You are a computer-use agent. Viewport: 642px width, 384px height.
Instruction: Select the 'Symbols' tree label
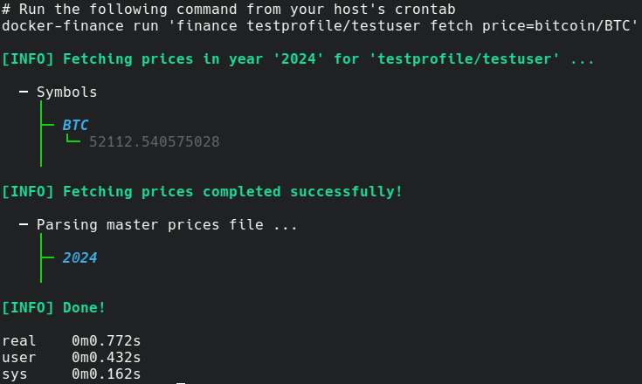[66, 92]
